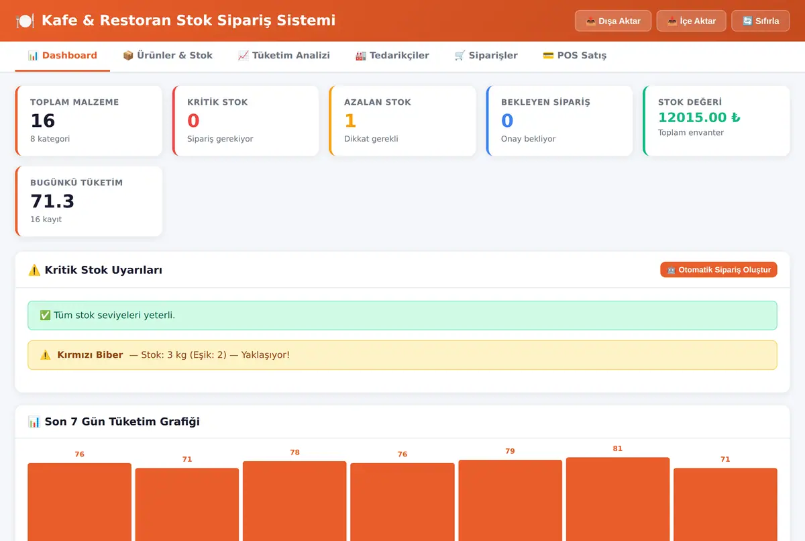Screen dimensions: 805x541
Task: Click the "Son 7 Gün Tüketim Grafiği" heading text
Action: (122, 422)
